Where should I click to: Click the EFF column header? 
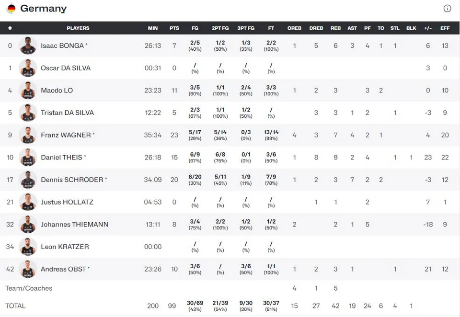click(x=445, y=28)
